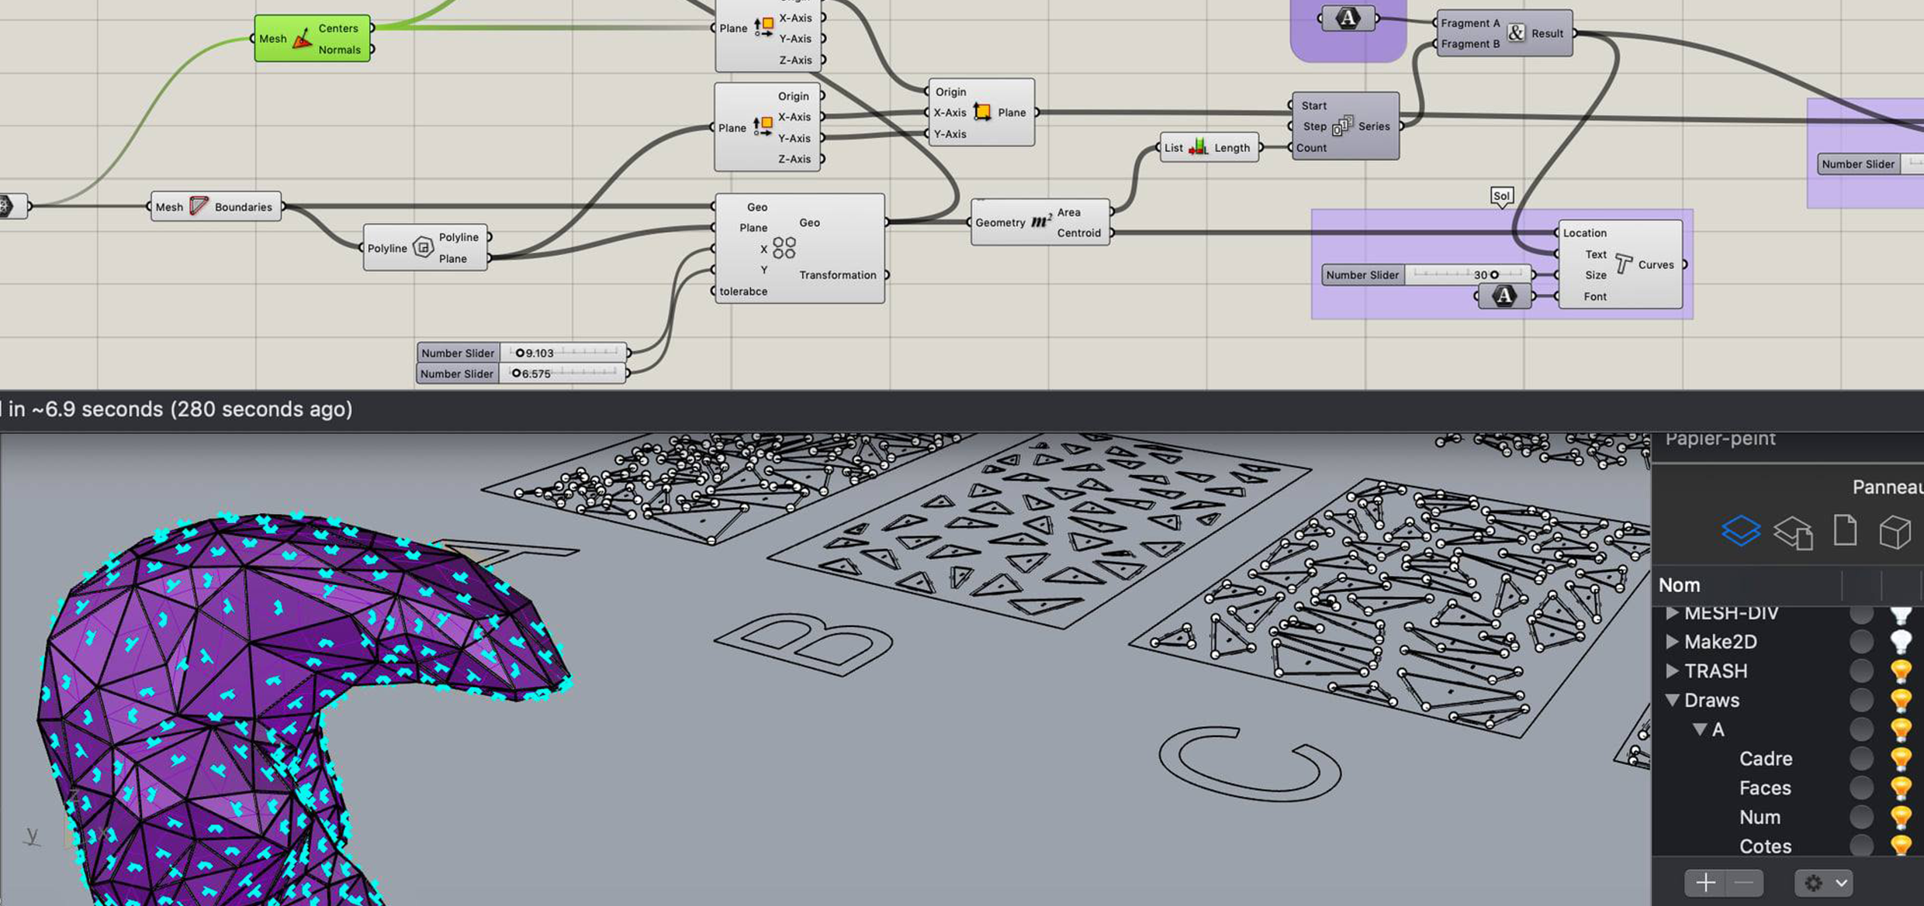Click the Mesh Face Normals component icon
The image size is (1924, 906).
302,39
